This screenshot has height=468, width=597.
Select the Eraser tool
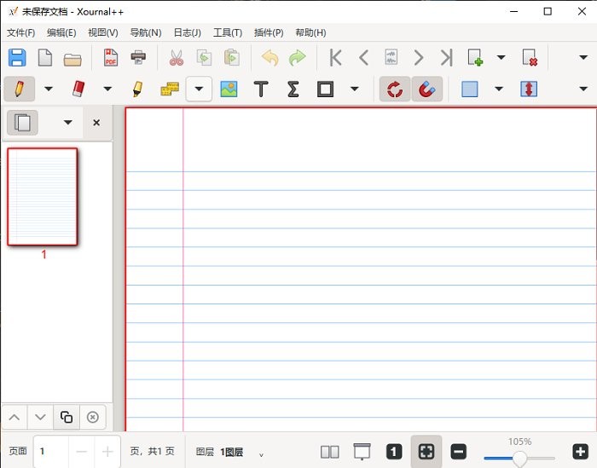78,89
